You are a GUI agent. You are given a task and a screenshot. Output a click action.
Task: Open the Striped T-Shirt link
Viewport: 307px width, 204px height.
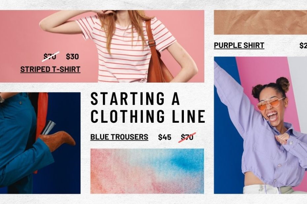coord(50,69)
